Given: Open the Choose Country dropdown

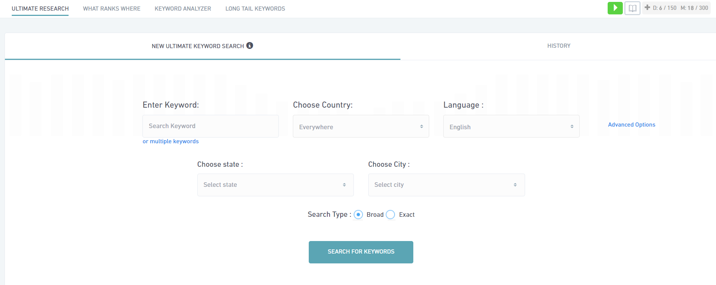Looking at the screenshot, I should tap(361, 127).
